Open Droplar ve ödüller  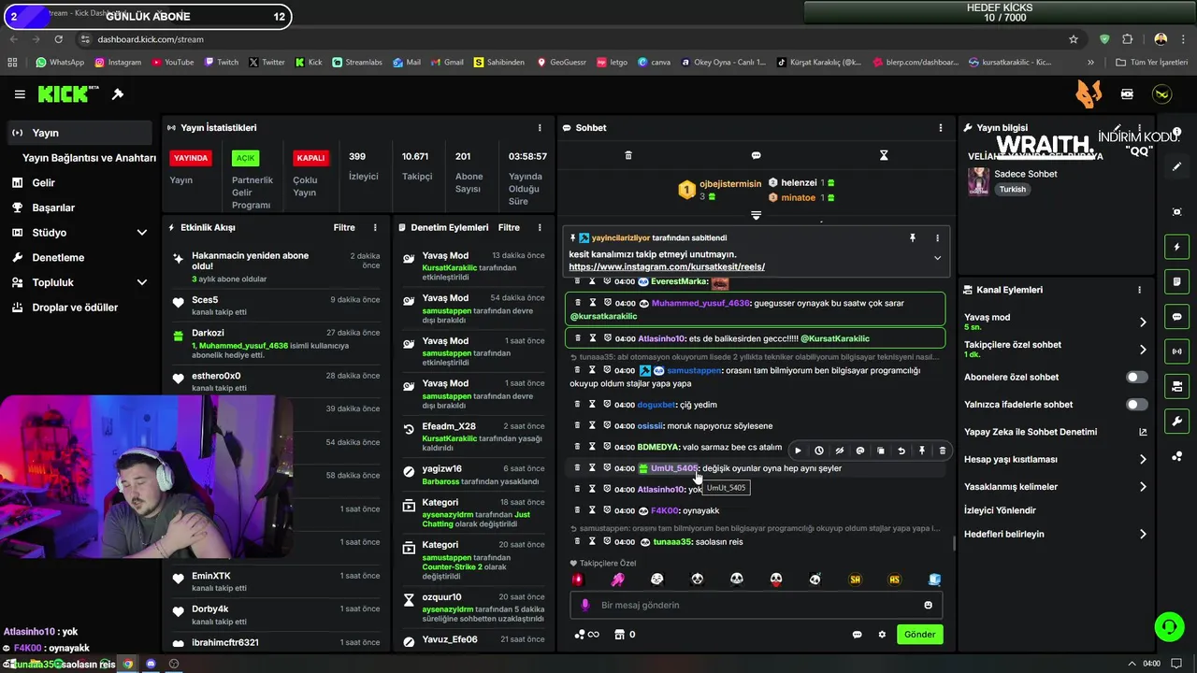pos(79,308)
